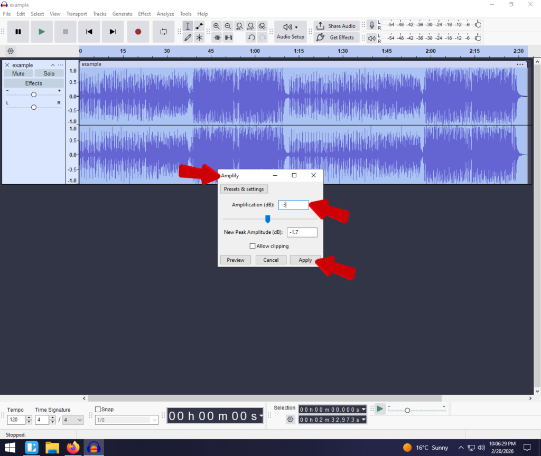Open time signature denominator dropdown
This screenshot has height=456, width=541.
pyautogui.click(x=73, y=420)
